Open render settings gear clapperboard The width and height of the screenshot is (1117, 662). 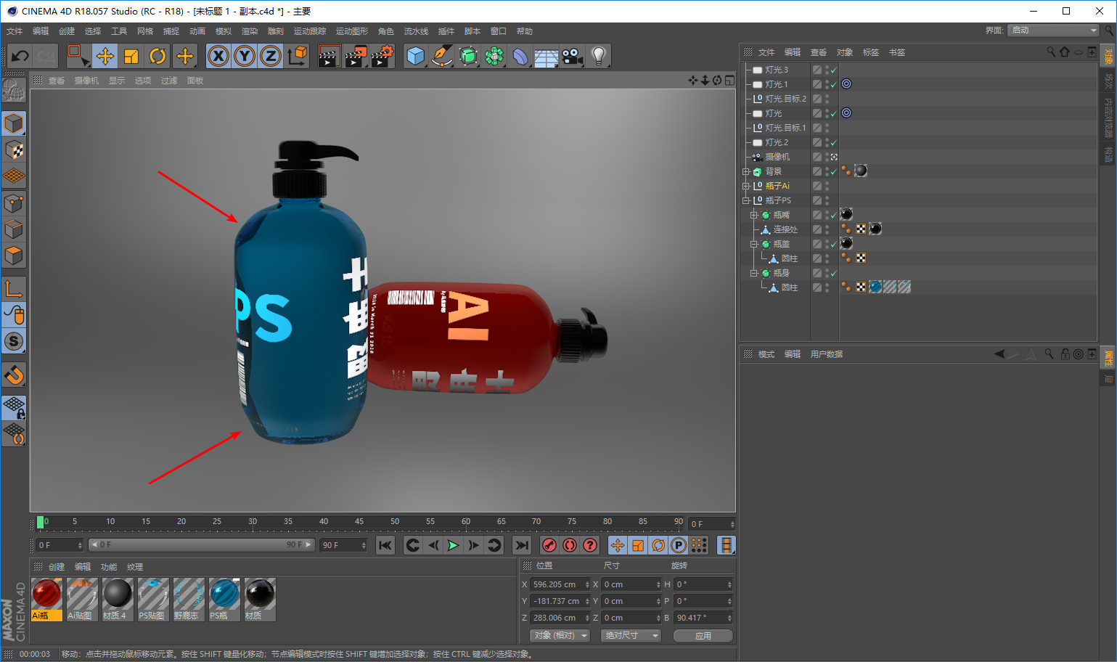tap(382, 56)
